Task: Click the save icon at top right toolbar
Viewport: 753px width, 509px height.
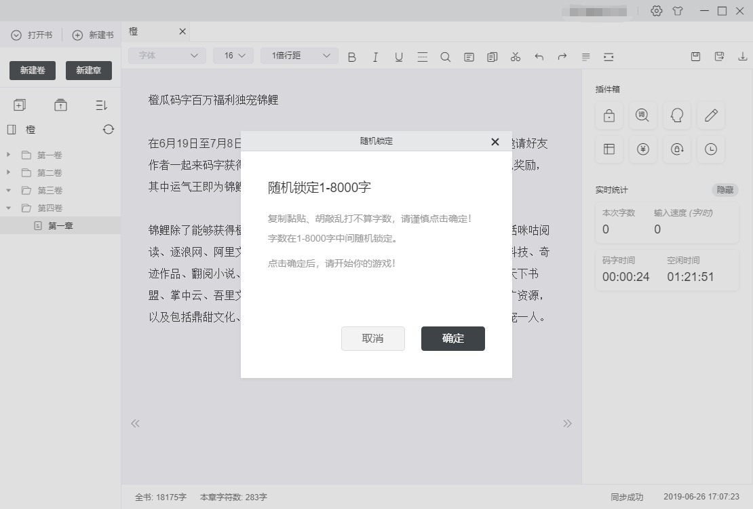Action: pos(695,56)
